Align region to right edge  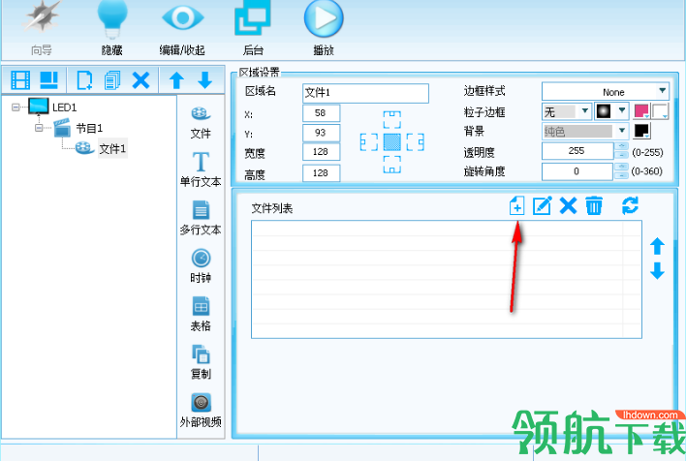(x=415, y=142)
